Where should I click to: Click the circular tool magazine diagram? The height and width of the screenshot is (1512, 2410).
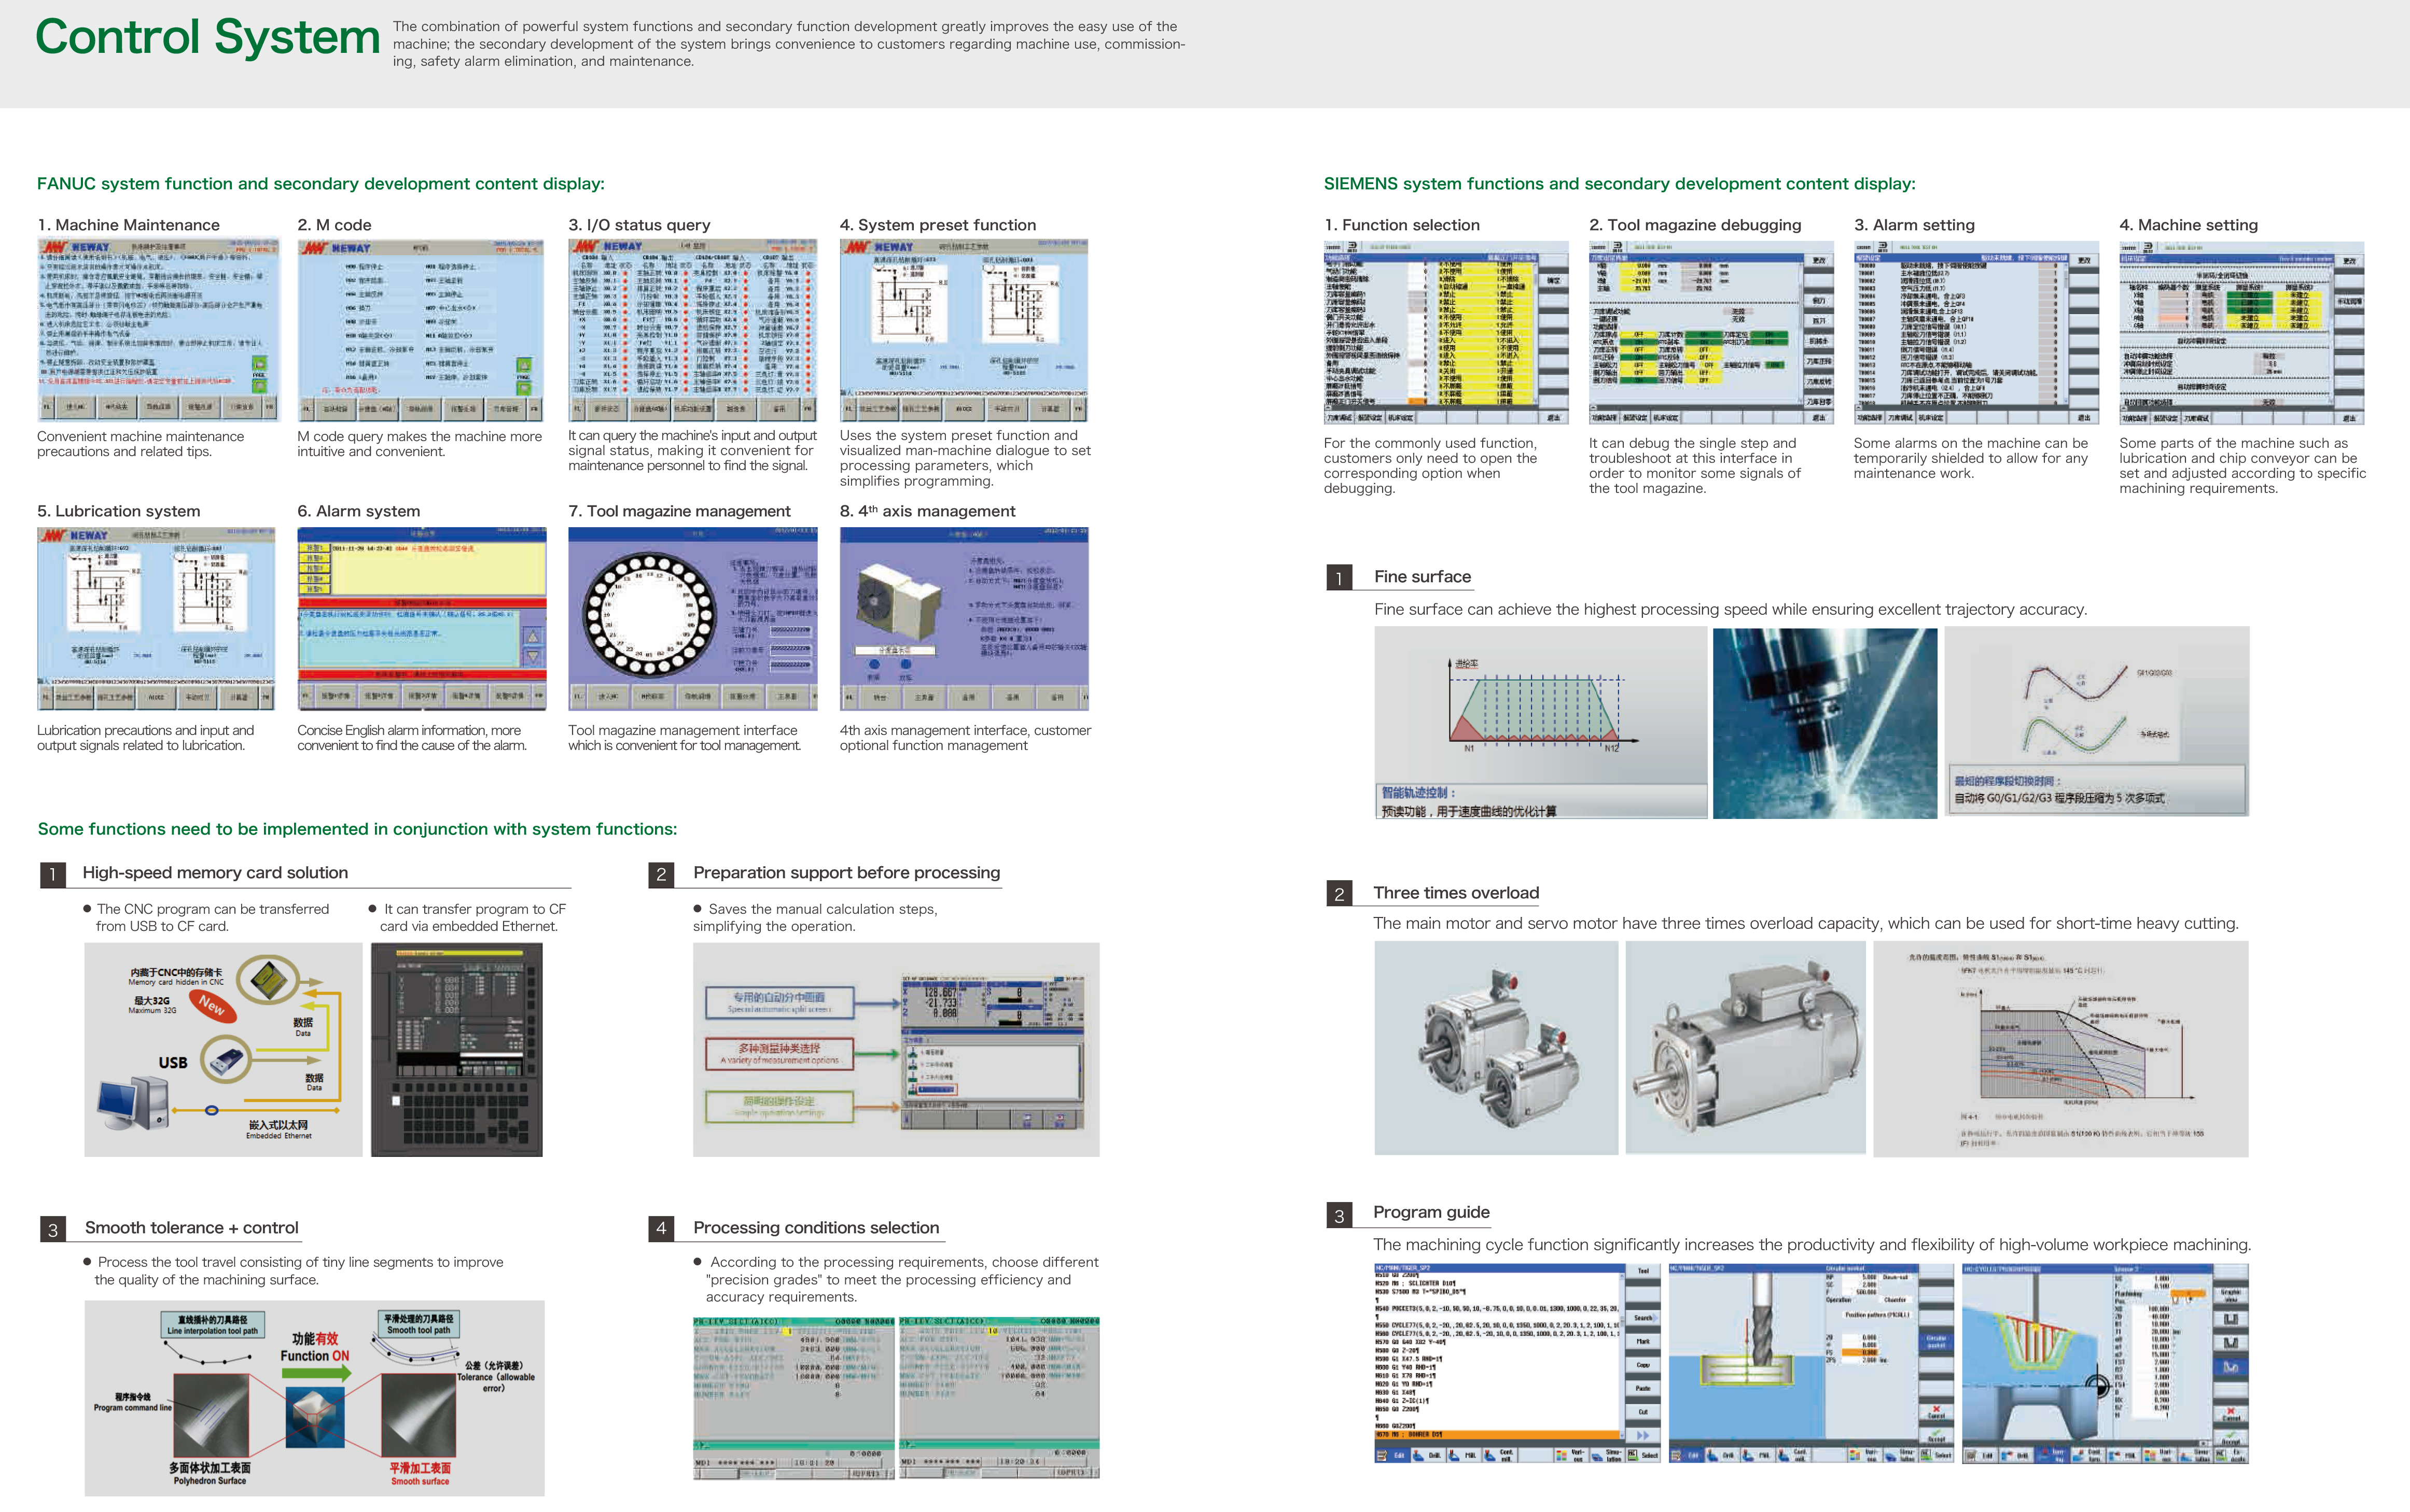650,617
